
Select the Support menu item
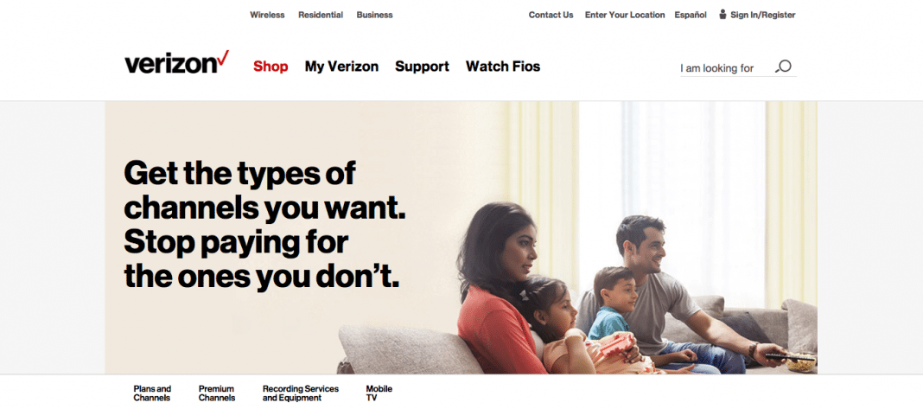click(x=422, y=67)
